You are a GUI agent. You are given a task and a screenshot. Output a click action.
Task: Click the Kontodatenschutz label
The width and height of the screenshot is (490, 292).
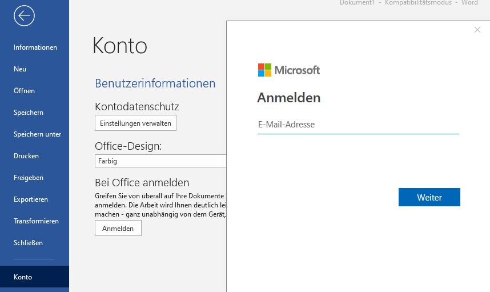coord(137,107)
